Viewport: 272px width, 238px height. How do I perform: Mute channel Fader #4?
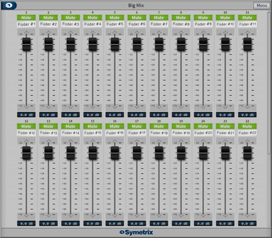pos(92,18)
